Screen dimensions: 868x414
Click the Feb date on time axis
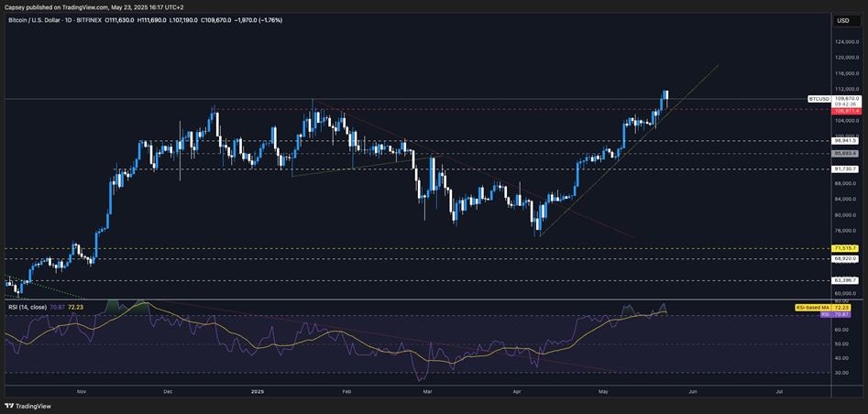pyautogui.click(x=346, y=390)
